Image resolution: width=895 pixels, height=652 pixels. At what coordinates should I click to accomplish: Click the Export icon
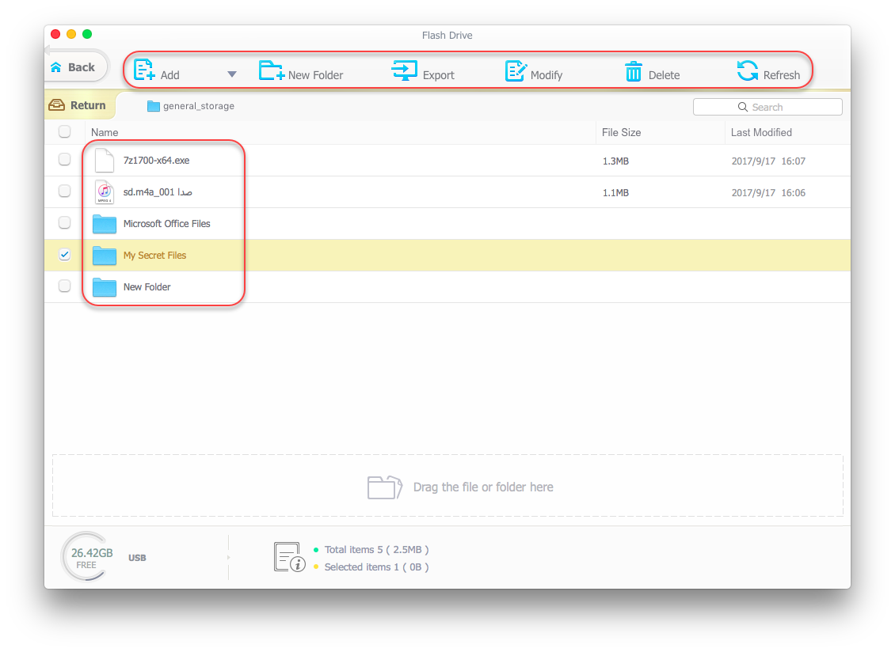click(x=404, y=70)
